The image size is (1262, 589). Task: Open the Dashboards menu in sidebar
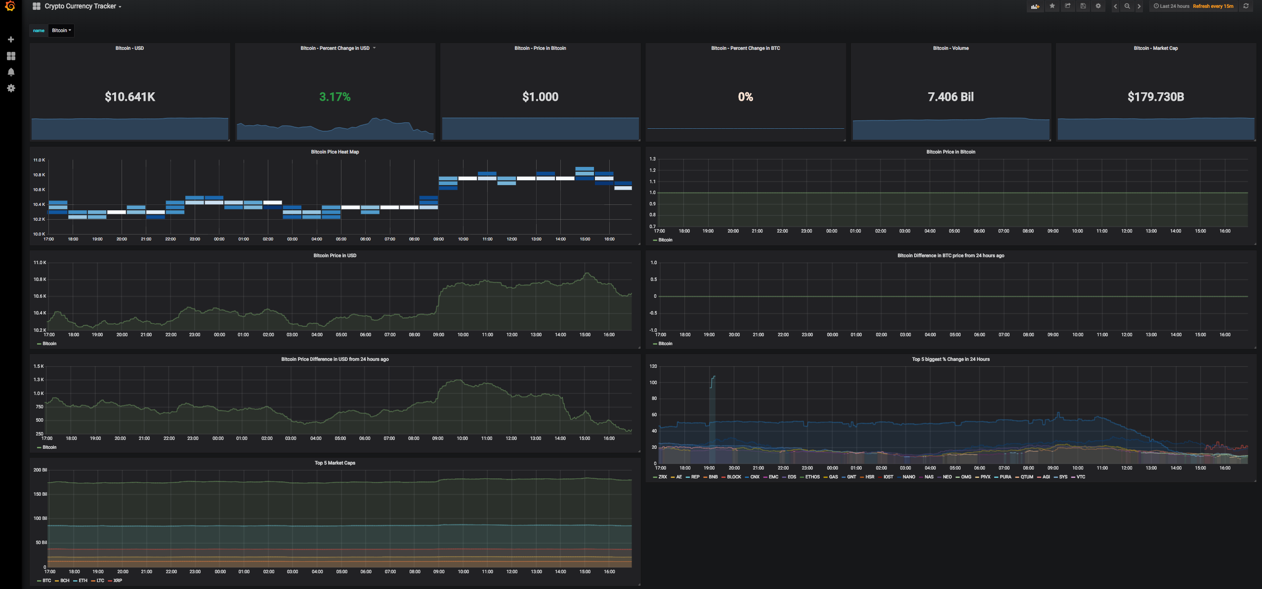coord(11,56)
